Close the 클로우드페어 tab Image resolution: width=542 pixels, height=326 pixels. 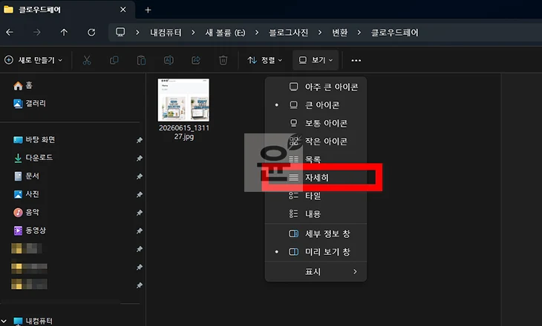pyautogui.click(x=123, y=10)
